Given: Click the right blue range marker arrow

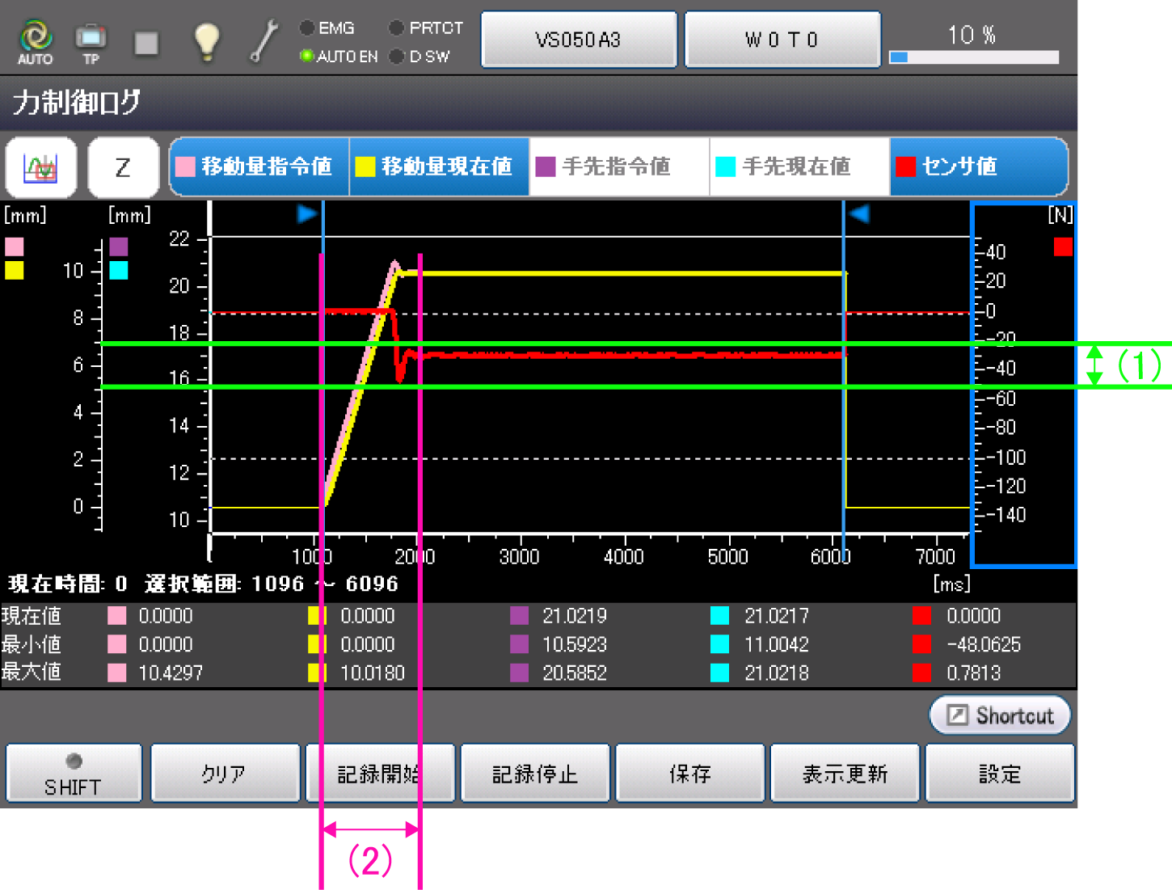Looking at the screenshot, I should (860, 214).
